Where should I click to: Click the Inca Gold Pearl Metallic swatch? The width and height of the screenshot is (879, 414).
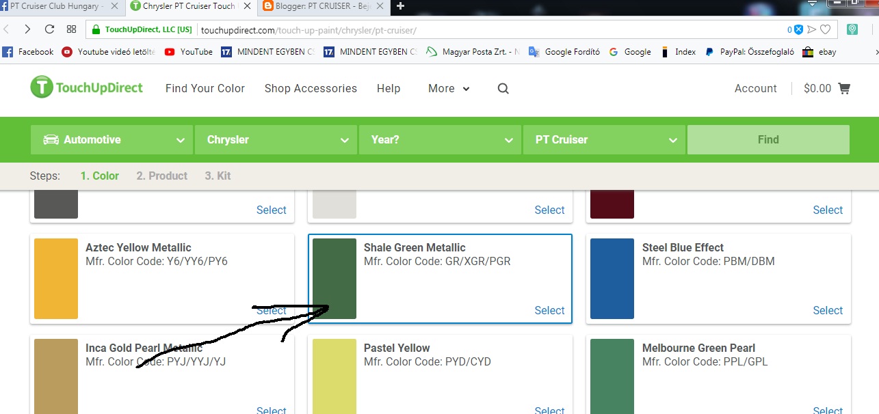point(56,376)
